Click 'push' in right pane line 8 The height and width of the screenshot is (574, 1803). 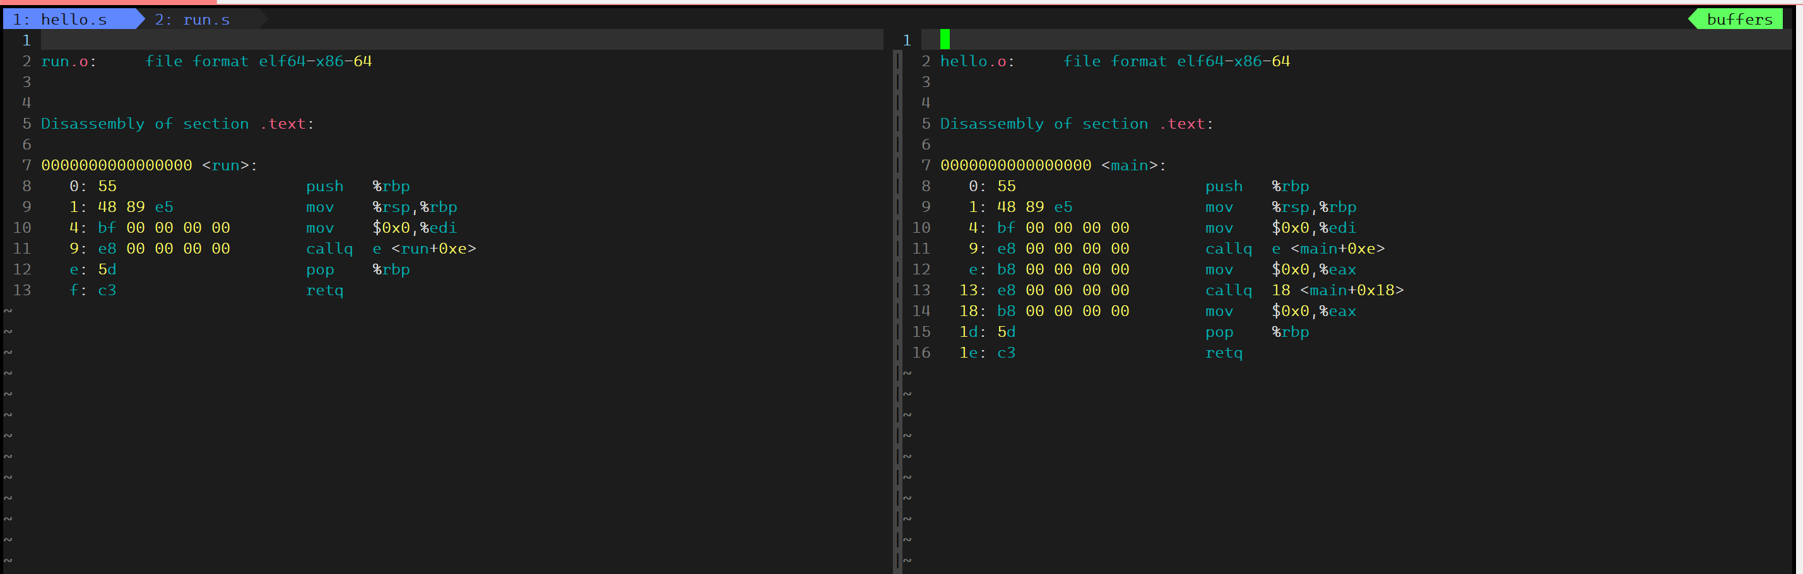pyautogui.click(x=1224, y=187)
